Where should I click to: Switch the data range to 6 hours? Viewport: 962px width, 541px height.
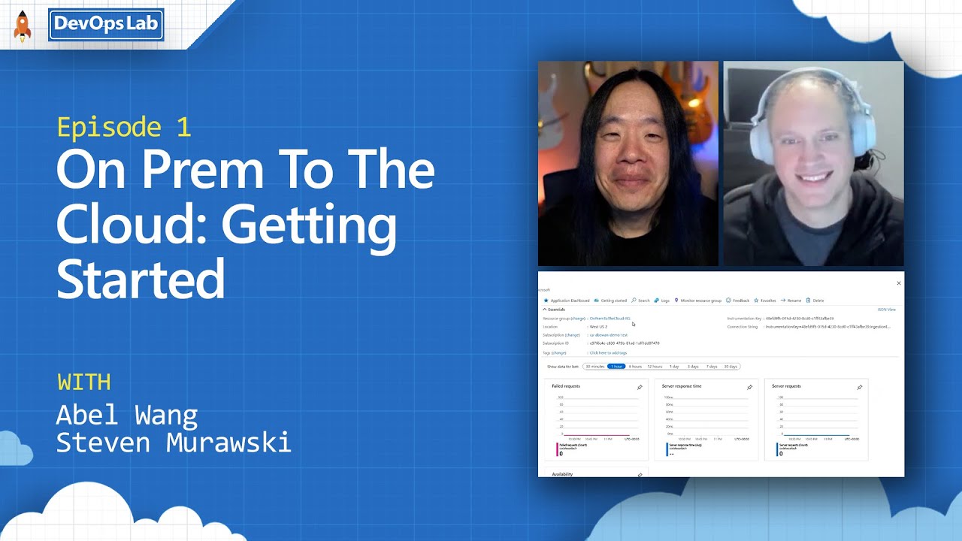[x=635, y=367]
